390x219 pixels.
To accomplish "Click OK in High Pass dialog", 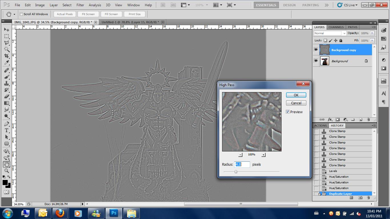I will pos(296,95).
